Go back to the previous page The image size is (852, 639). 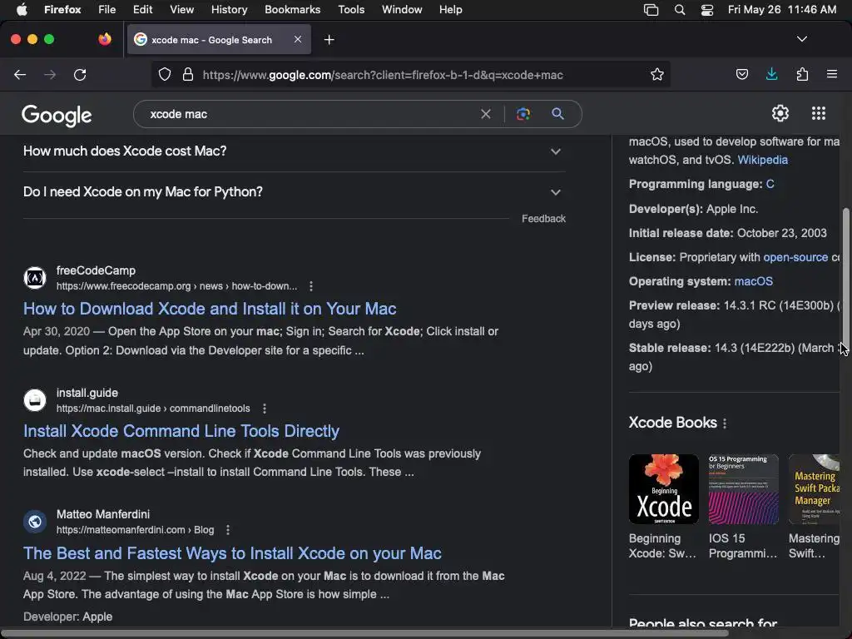click(x=20, y=75)
